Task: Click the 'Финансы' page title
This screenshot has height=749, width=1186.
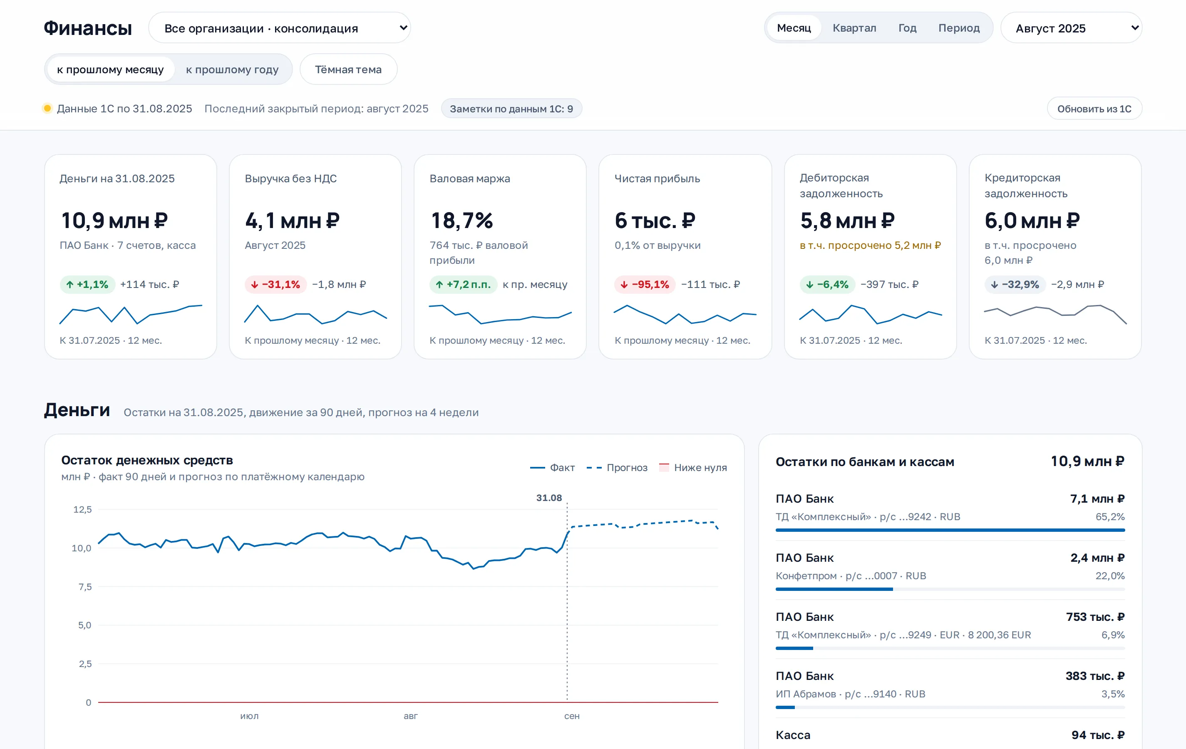Action: tap(88, 28)
